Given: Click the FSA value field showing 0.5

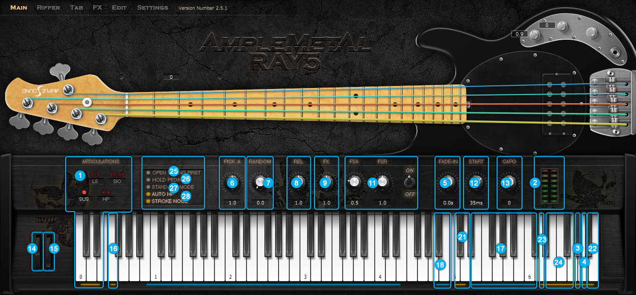Looking at the screenshot, I should (x=354, y=203).
